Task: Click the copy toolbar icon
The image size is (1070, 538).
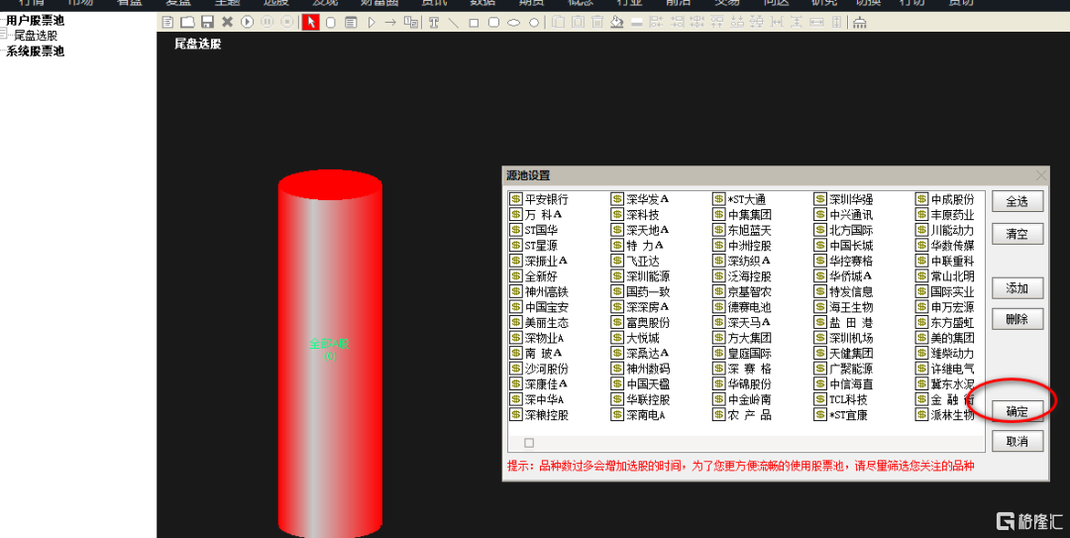Action: [x=558, y=22]
